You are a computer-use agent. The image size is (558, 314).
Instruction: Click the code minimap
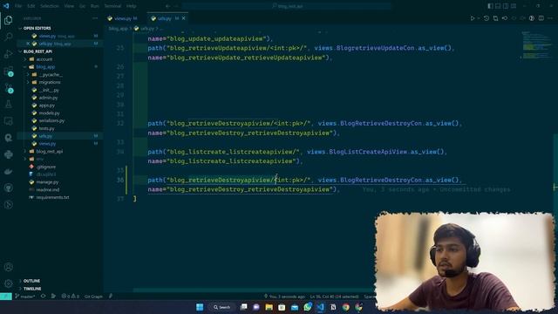pos(536,45)
